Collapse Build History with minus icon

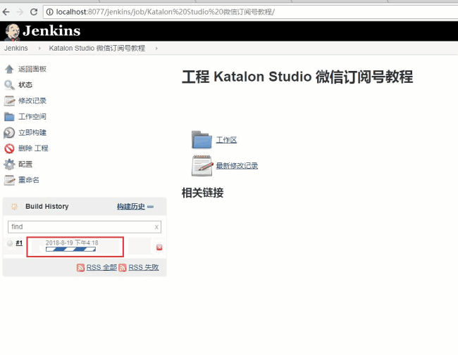[x=150, y=207]
